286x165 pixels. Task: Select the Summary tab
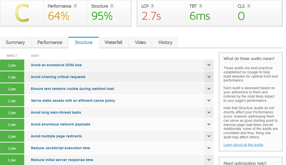pyautogui.click(x=15, y=43)
